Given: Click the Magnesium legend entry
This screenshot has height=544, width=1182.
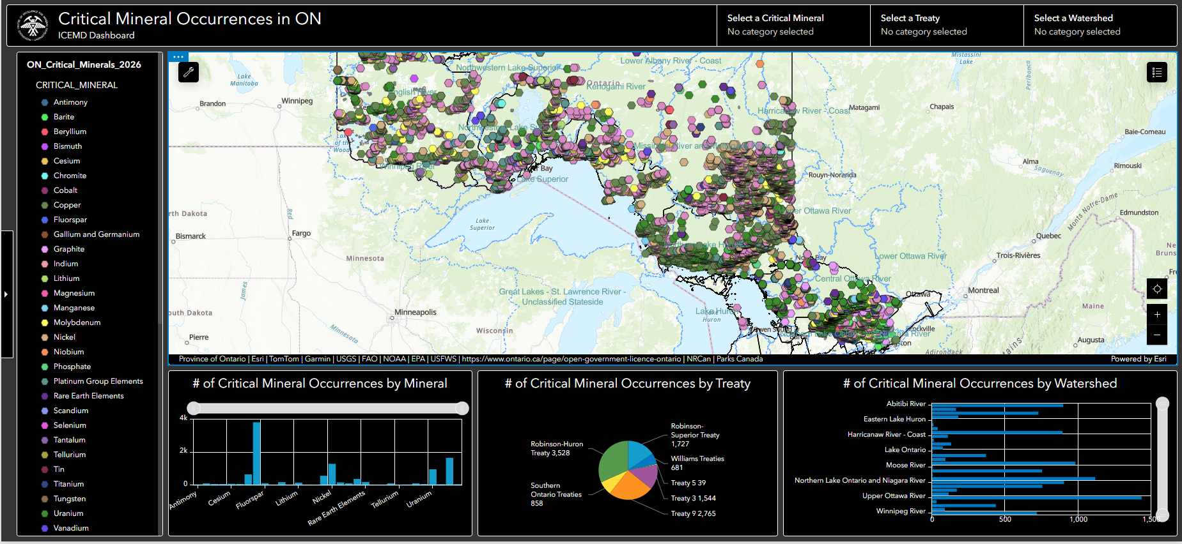Looking at the screenshot, I should coord(74,293).
